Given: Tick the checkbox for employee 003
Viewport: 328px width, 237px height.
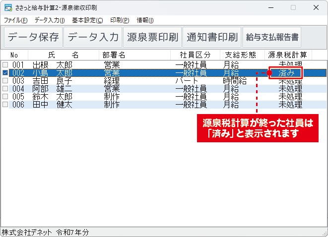Looking at the screenshot, I should click(x=5, y=81).
